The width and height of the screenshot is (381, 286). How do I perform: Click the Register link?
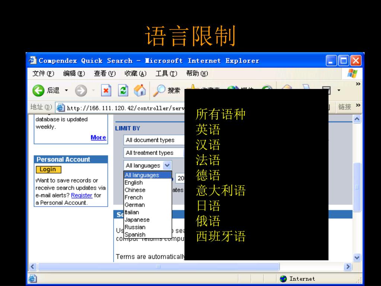(81, 195)
